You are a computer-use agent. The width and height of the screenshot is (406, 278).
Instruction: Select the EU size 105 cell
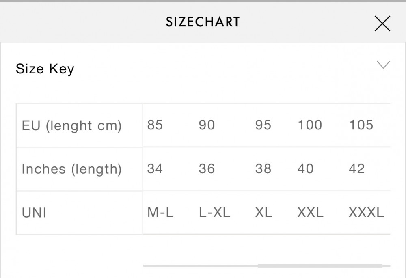[x=361, y=125]
